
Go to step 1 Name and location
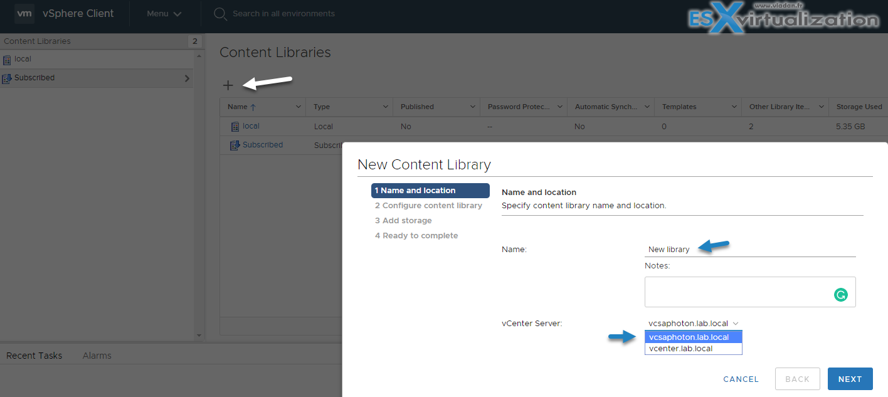click(x=430, y=191)
